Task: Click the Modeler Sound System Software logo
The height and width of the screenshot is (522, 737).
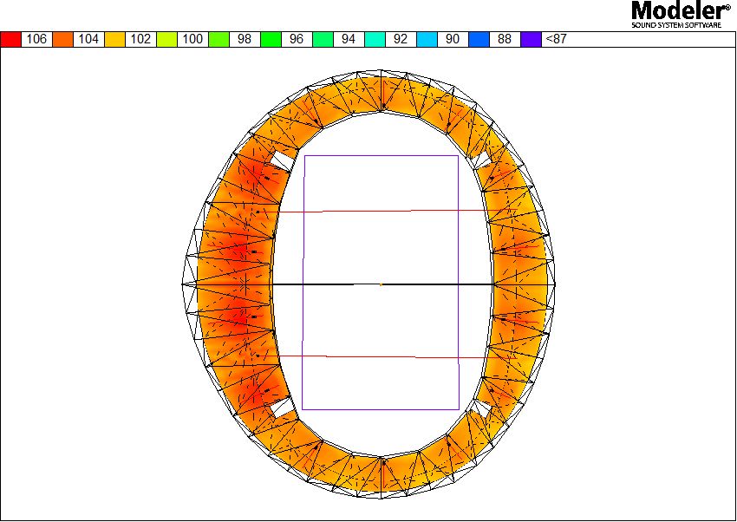Action: [x=681, y=15]
